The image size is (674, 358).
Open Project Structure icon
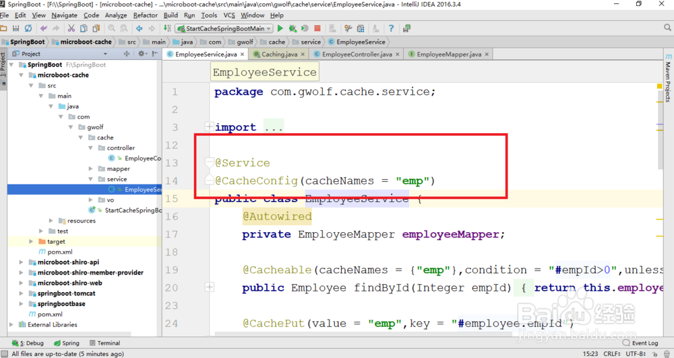click(x=361, y=28)
